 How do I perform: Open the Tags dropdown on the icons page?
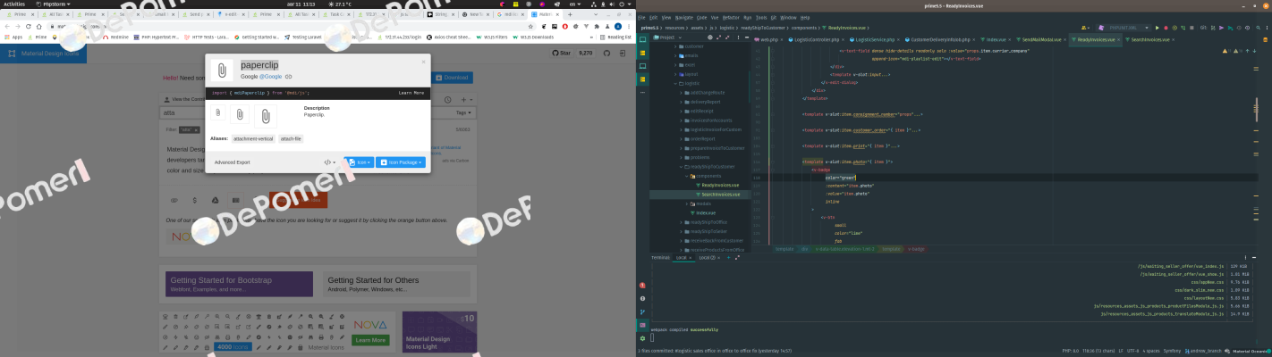(462, 113)
